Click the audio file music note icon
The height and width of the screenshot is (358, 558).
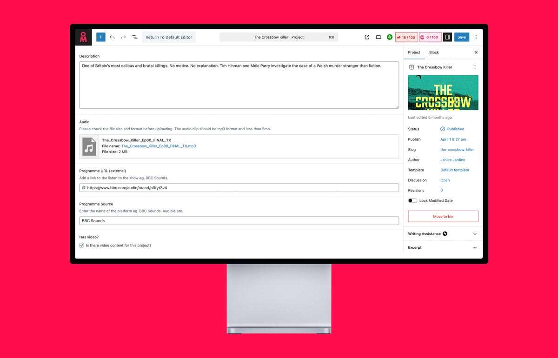[x=89, y=146]
